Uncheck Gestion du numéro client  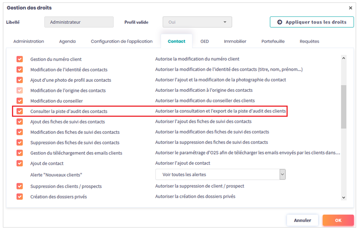pos(20,59)
